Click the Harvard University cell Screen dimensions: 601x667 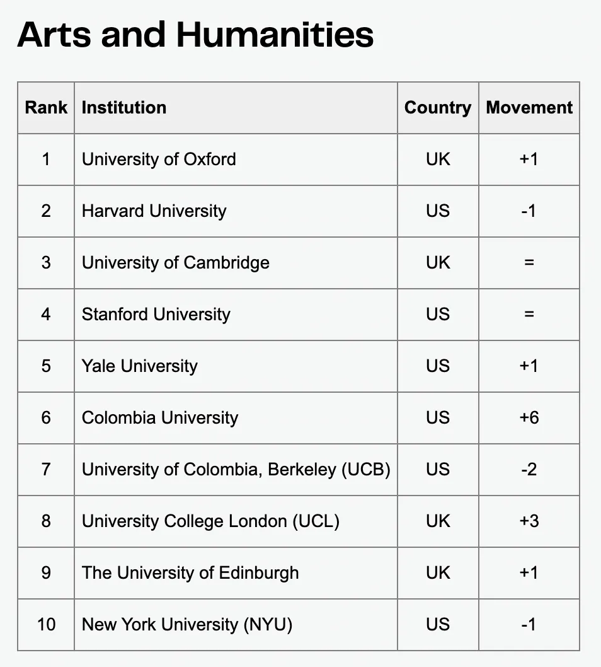coord(154,211)
